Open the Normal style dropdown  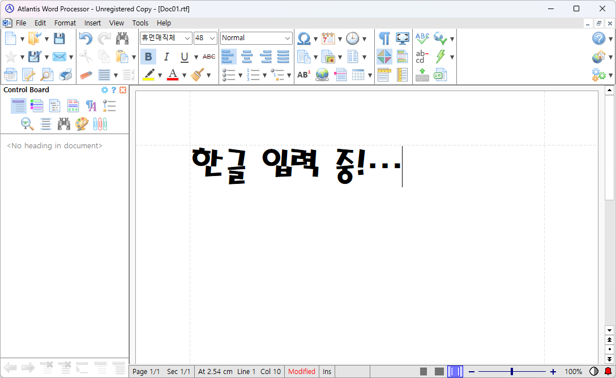287,38
